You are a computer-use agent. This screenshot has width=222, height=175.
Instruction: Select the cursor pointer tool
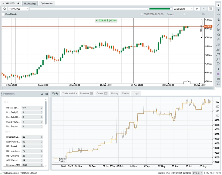tap(218, 5)
